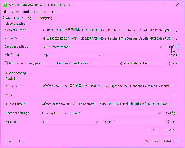185x148 pixels.
Task: Click the Reset button
Action: (x=9, y=141)
